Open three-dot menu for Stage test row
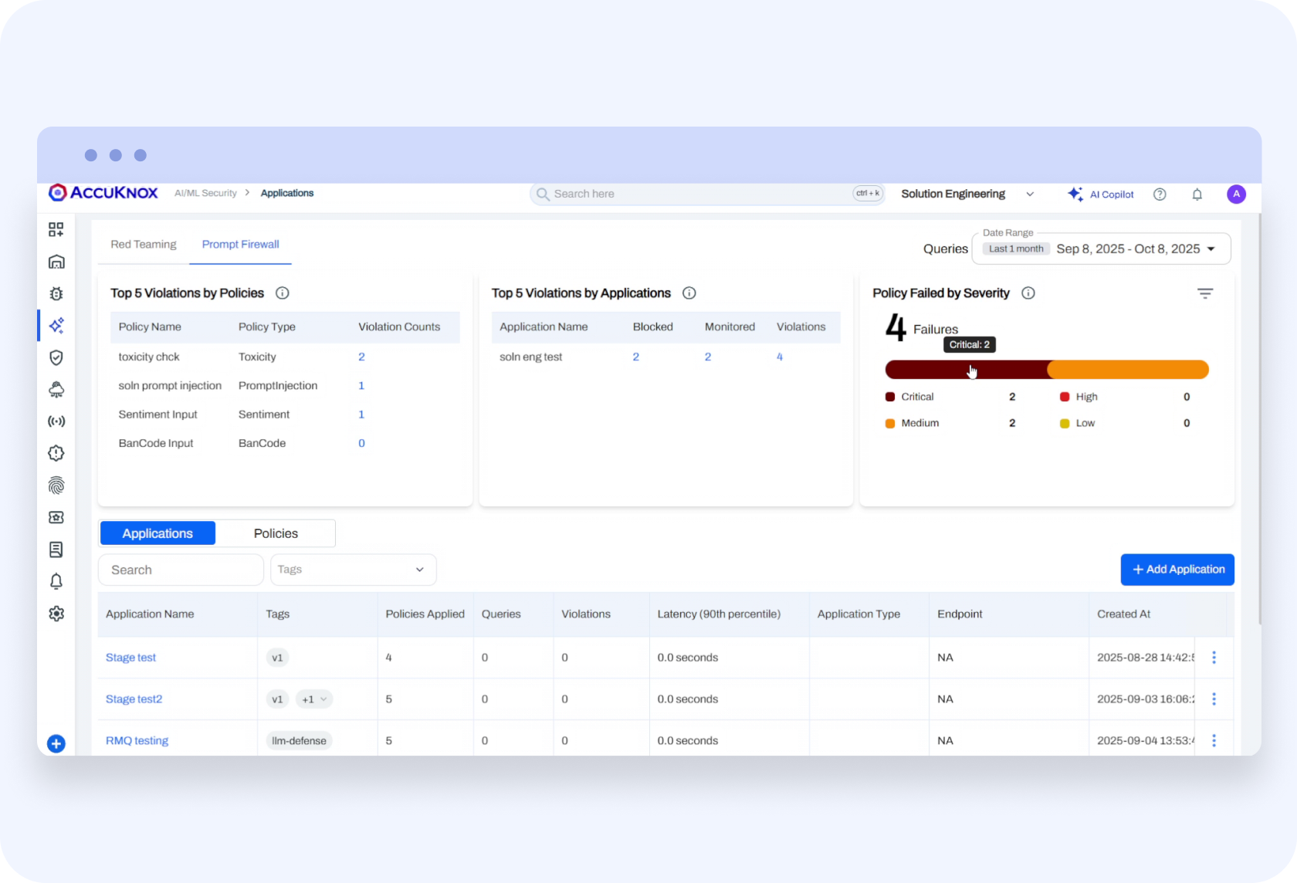1297x883 pixels. pyautogui.click(x=1214, y=658)
